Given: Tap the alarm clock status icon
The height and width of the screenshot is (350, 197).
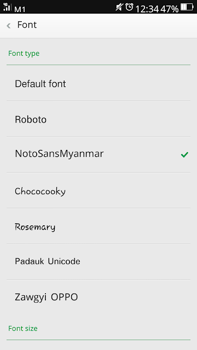Looking at the screenshot, I should (129, 7).
